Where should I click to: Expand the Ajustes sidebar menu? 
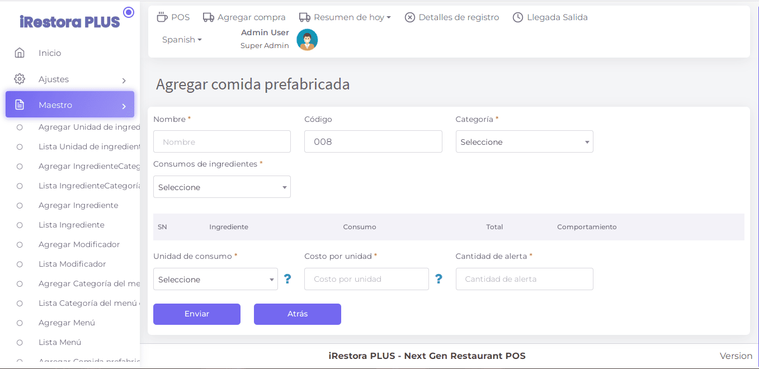[x=70, y=79]
